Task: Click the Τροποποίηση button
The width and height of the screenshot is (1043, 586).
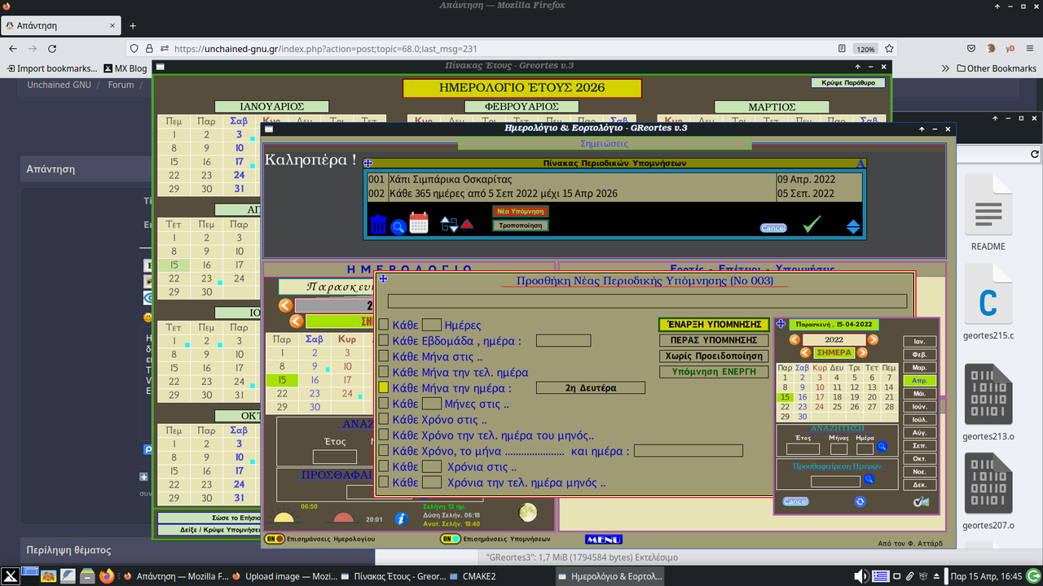Action: coord(521,225)
